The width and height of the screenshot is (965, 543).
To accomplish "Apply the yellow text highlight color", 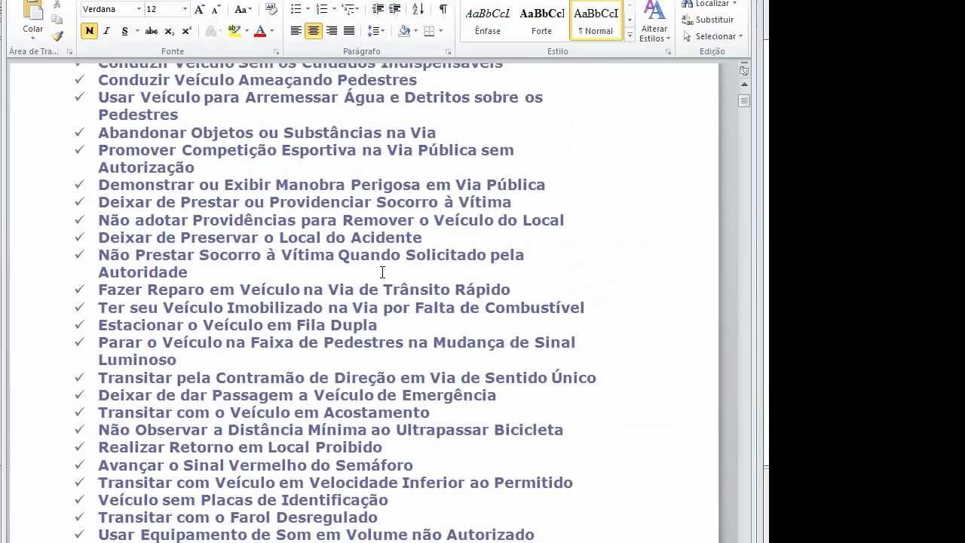I will click(x=234, y=31).
